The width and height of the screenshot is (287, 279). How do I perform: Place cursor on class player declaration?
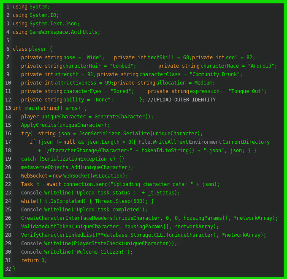point(30,49)
